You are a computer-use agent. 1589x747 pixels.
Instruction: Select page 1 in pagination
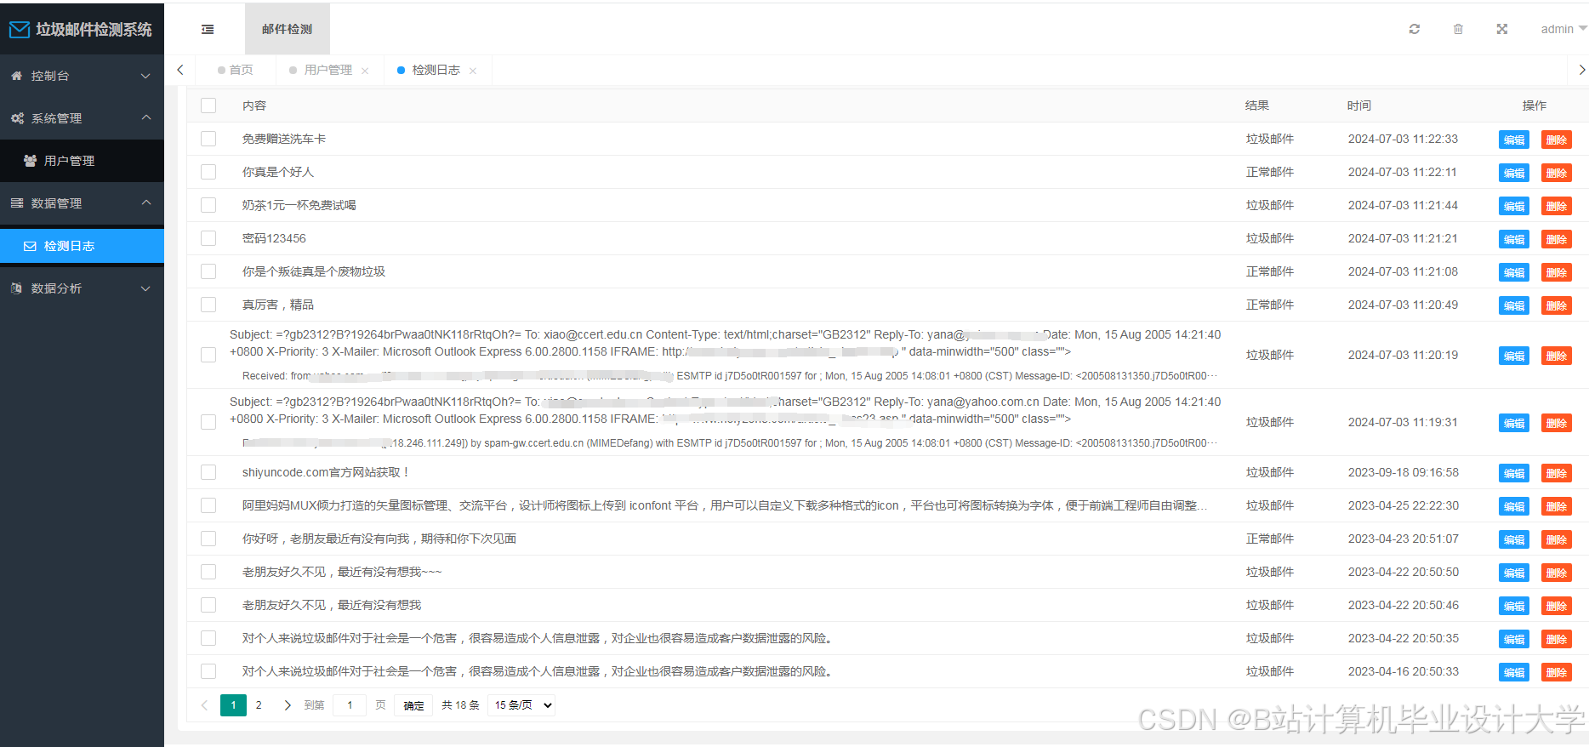tap(233, 705)
